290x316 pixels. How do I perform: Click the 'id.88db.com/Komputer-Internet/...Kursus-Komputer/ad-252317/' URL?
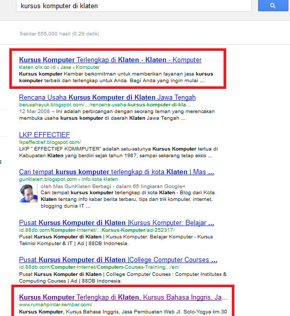tap(97, 230)
